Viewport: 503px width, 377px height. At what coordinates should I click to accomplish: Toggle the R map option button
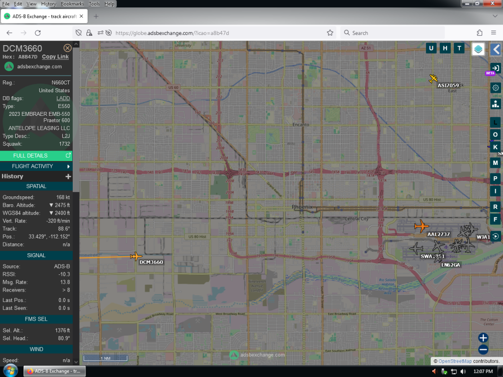point(495,207)
